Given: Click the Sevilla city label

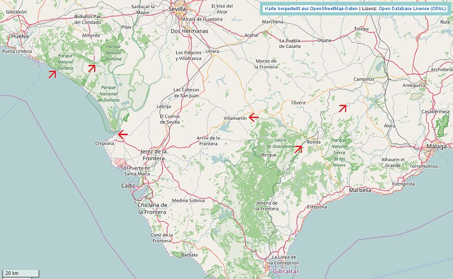Looking at the screenshot, I should pos(177,9).
